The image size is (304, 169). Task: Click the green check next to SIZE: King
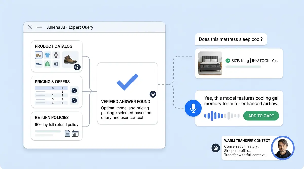pos(227,61)
